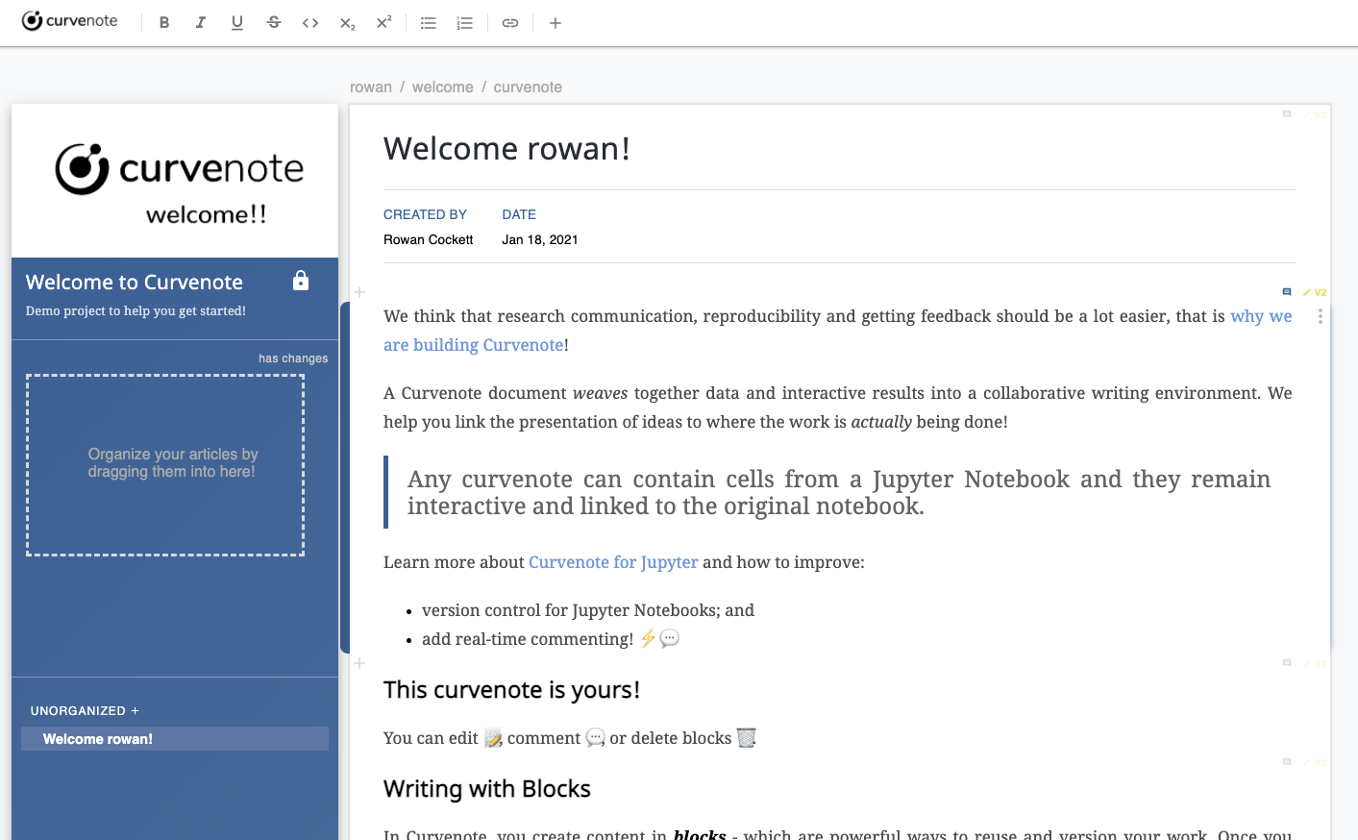Viewport: 1358px width, 840px height.
Task: Go to the welcome breadcrumb
Action: 443,87
